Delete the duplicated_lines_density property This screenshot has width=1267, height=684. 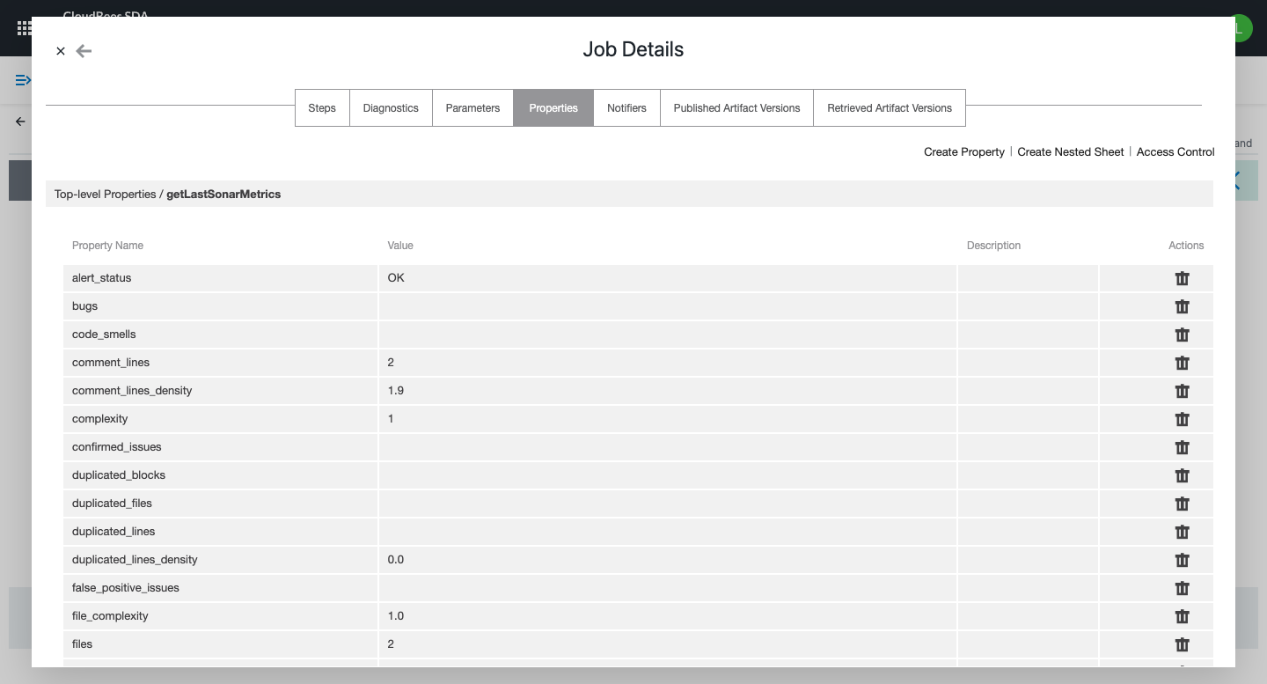(1183, 560)
